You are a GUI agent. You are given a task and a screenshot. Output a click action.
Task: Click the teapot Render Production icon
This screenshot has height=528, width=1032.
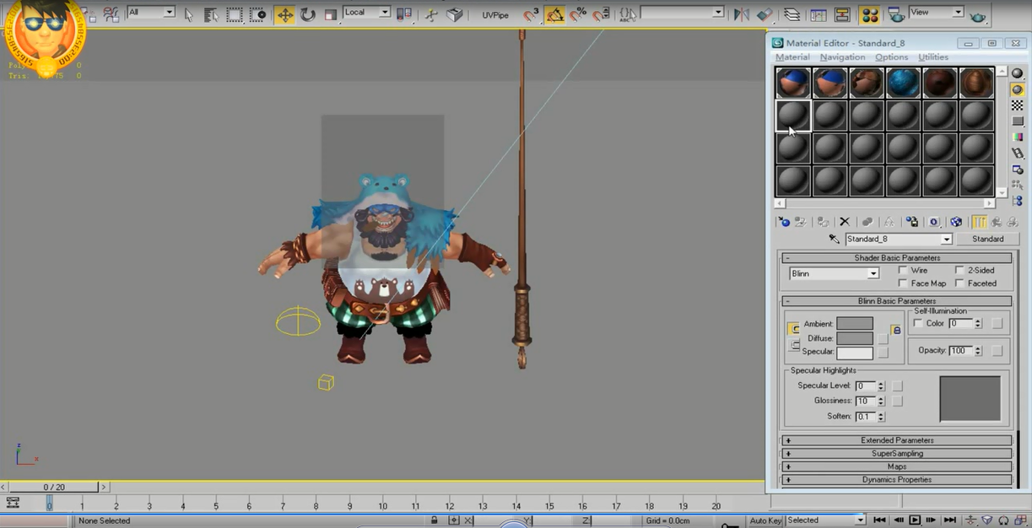click(x=977, y=14)
